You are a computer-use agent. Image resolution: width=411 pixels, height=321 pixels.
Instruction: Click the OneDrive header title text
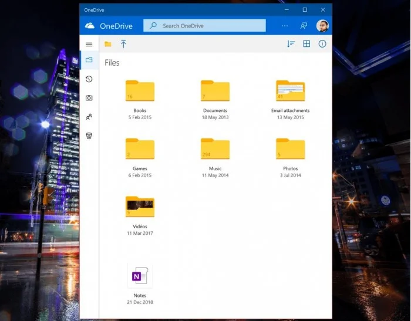pos(116,26)
